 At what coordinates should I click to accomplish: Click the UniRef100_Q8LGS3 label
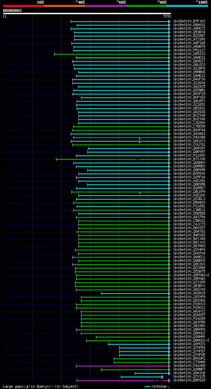click(x=189, y=65)
